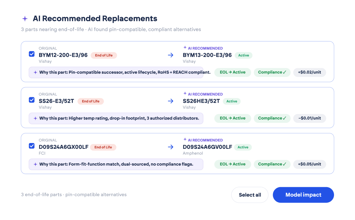The image size is (355, 220).
Task: Uncheck the BYM12-200-E3/96 checkbox
Action: click(x=32, y=54)
